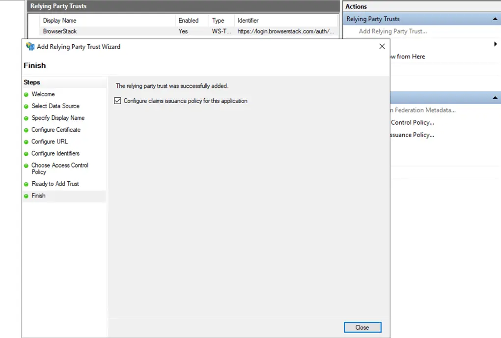The image size is (501, 338).
Task: Click green bullet beside Configure URL
Action: [x=26, y=142]
